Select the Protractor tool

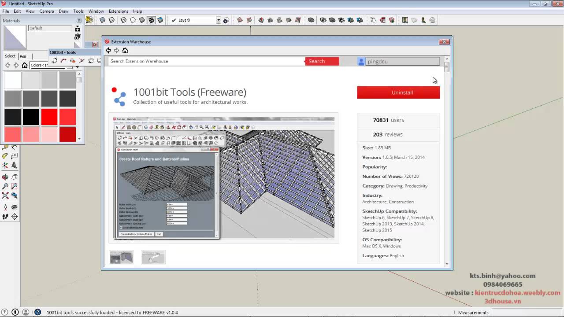click(5, 156)
